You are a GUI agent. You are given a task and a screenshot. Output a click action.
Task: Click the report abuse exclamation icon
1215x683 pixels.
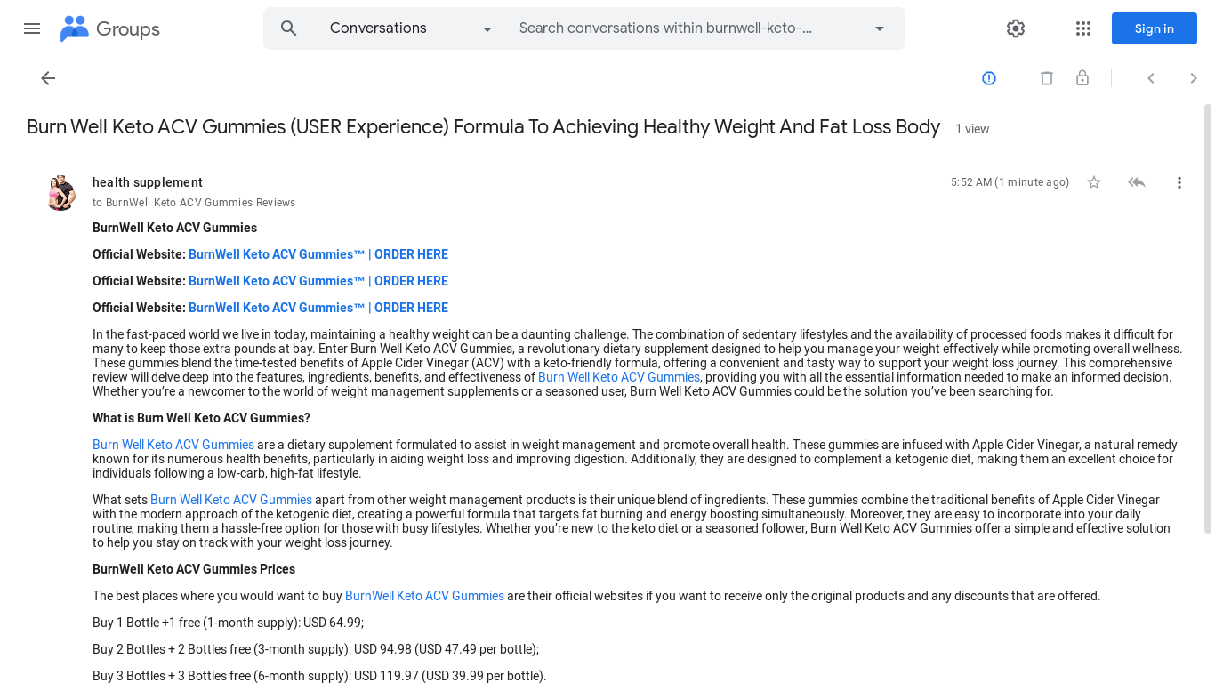coord(989,78)
